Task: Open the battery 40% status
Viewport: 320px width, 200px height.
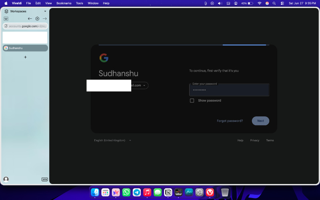Action: pyautogui.click(x=247, y=3)
